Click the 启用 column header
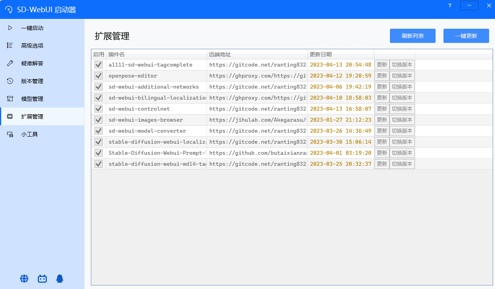 99,54
